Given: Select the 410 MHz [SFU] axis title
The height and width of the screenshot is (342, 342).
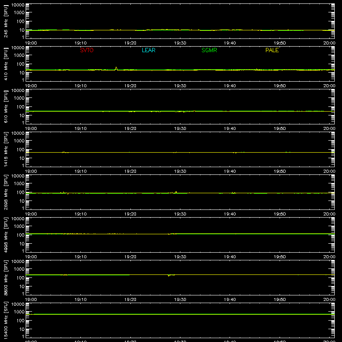Looking at the screenshot, I should click(6, 64).
